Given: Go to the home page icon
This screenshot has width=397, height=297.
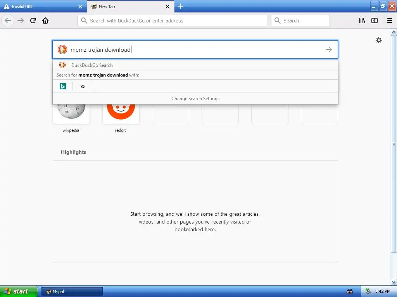Looking at the screenshot, I should [x=45, y=20].
